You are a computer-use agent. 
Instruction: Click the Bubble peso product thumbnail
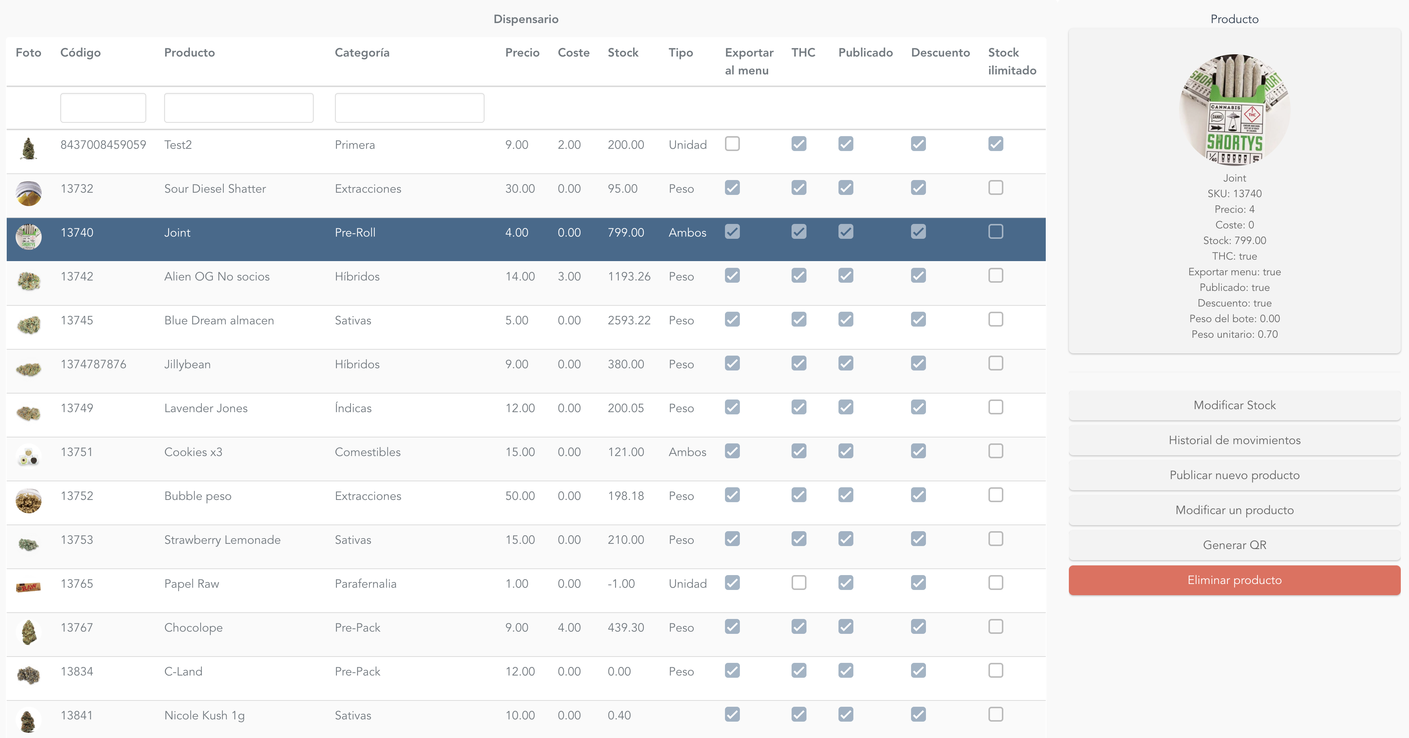point(28,500)
